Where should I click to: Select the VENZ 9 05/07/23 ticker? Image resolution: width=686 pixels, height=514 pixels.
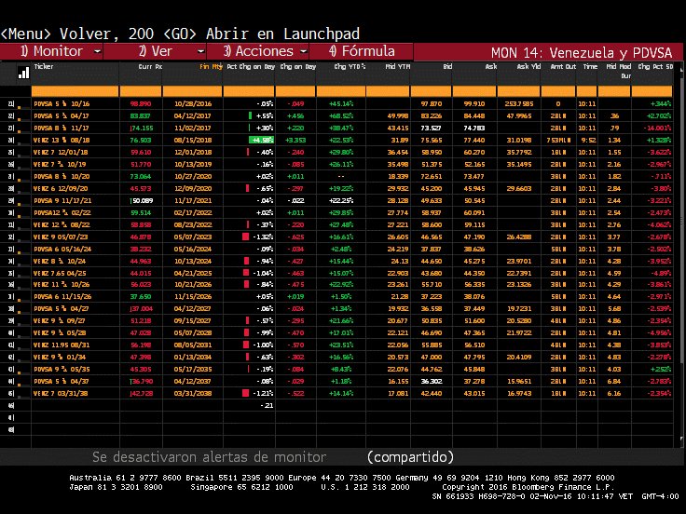pos(61,237)
